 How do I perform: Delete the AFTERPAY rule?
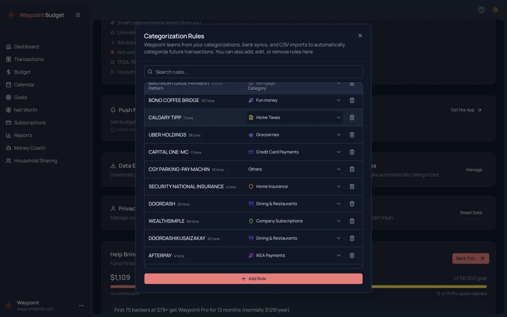pyautogui.click(x=352, y=255)
